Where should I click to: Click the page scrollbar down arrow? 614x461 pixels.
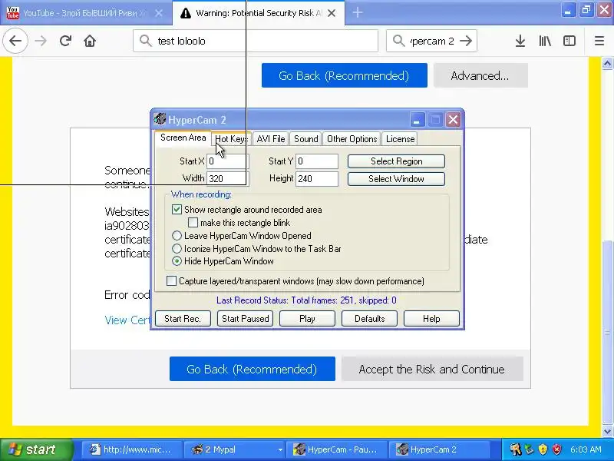pyautogui.click(x=607, y=431)
